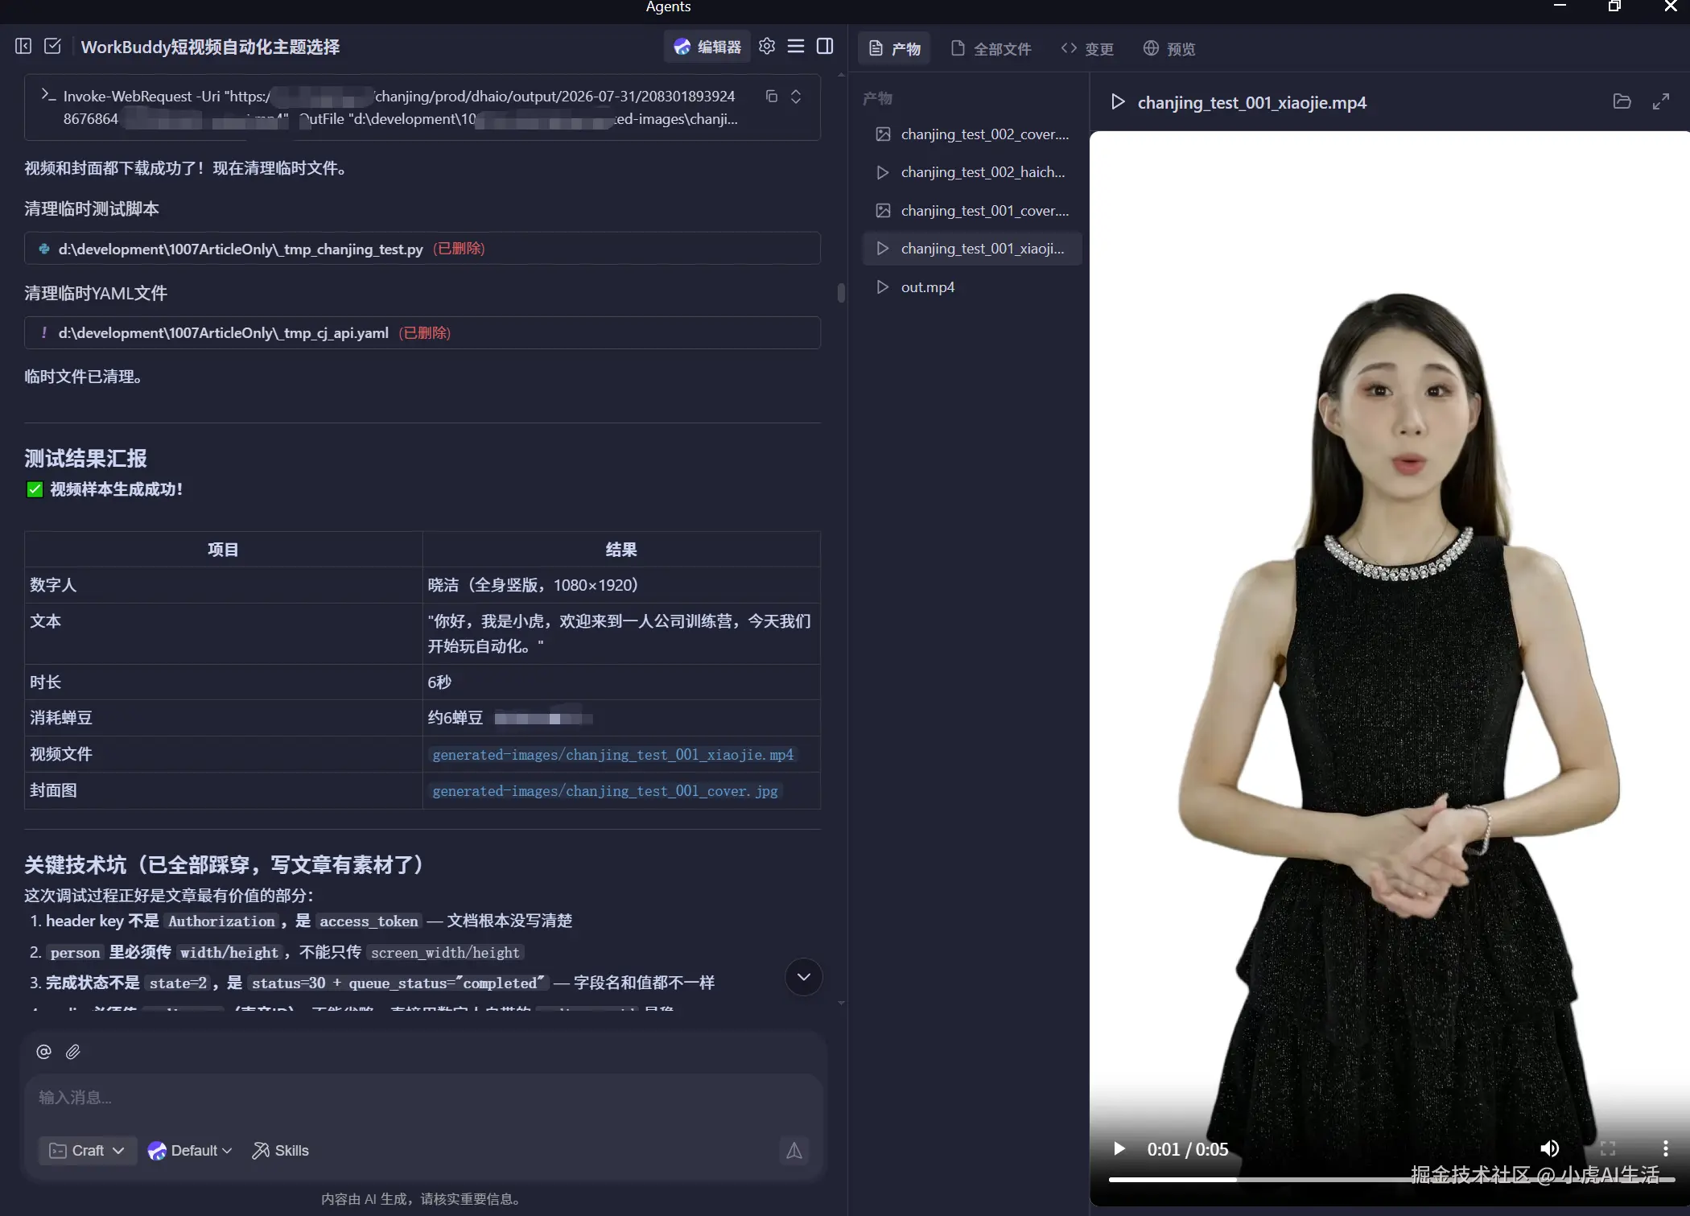Click the 约6蝉豆 table cell
Screen dimensions: 1690x1216
click(621, 718)
